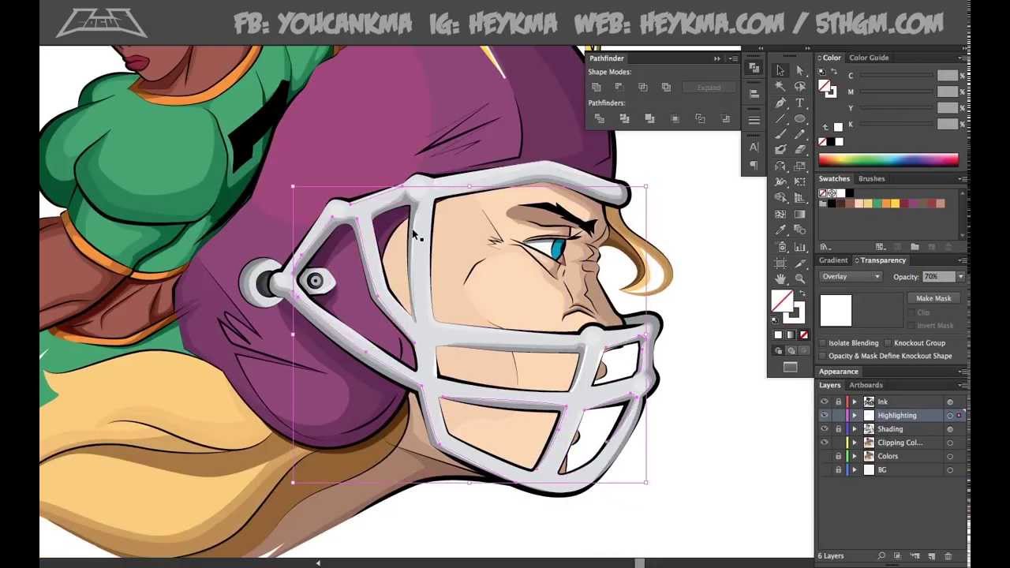The height and width of the screenshot is (568, 1010).
Task: Select the Ellipse tool
Action: tap(800, 119)
